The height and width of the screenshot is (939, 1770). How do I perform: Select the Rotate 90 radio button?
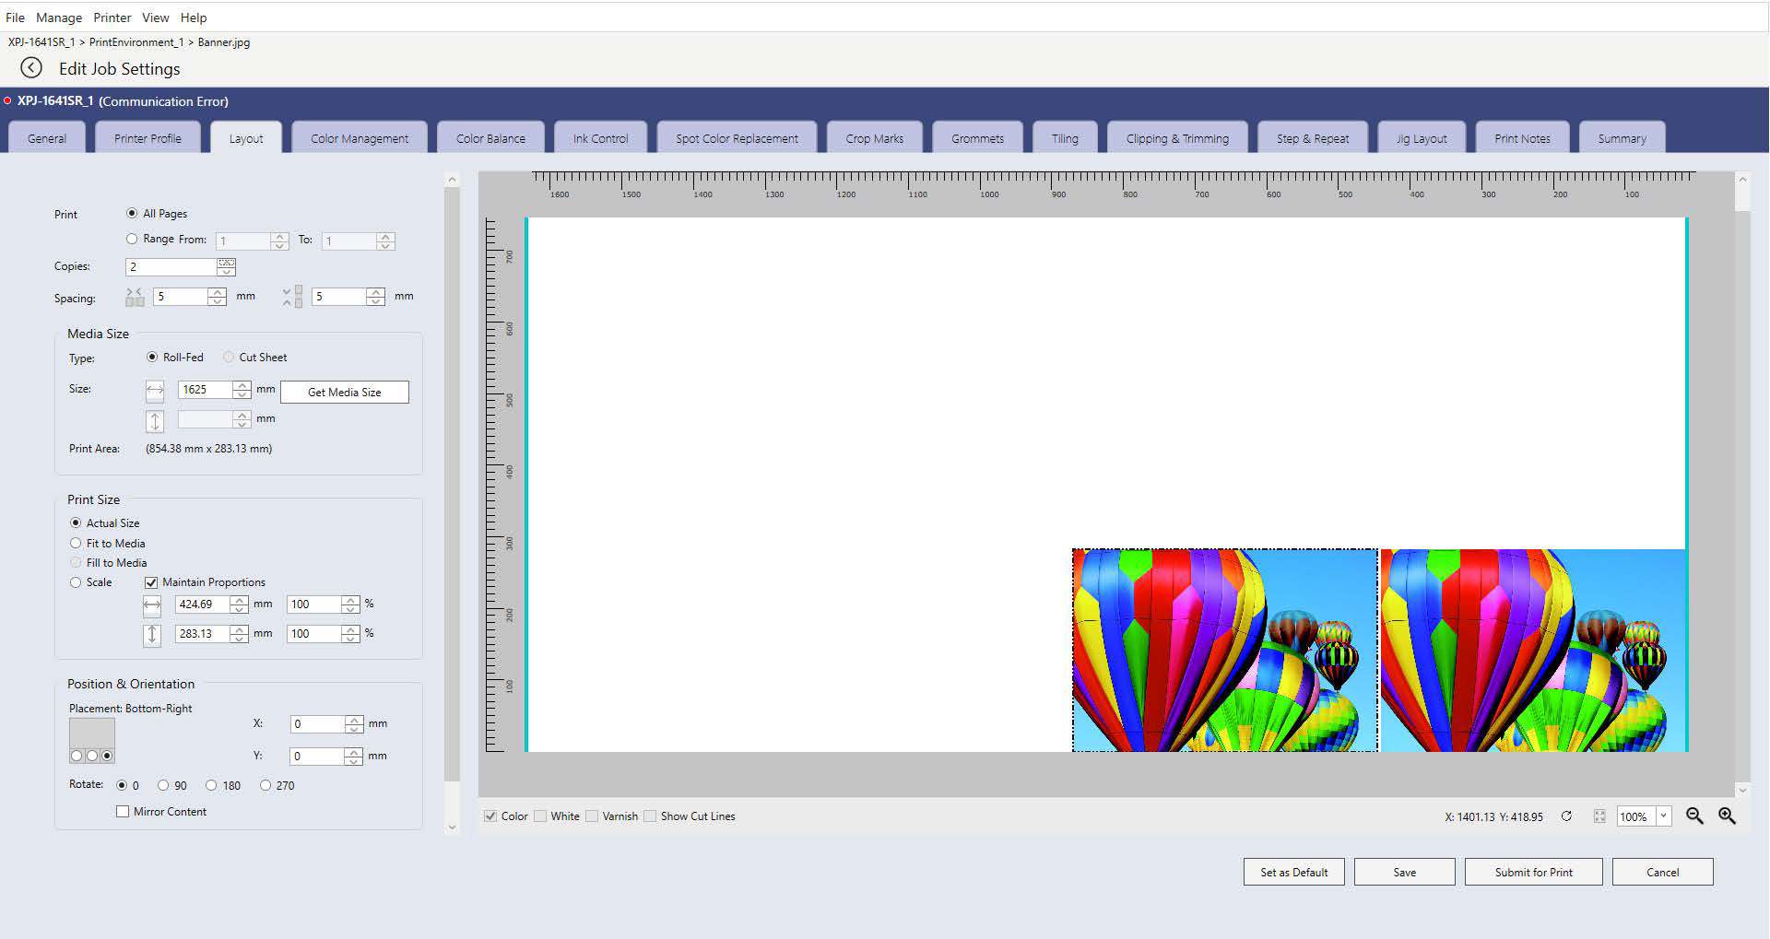click(x=163, y=785)
